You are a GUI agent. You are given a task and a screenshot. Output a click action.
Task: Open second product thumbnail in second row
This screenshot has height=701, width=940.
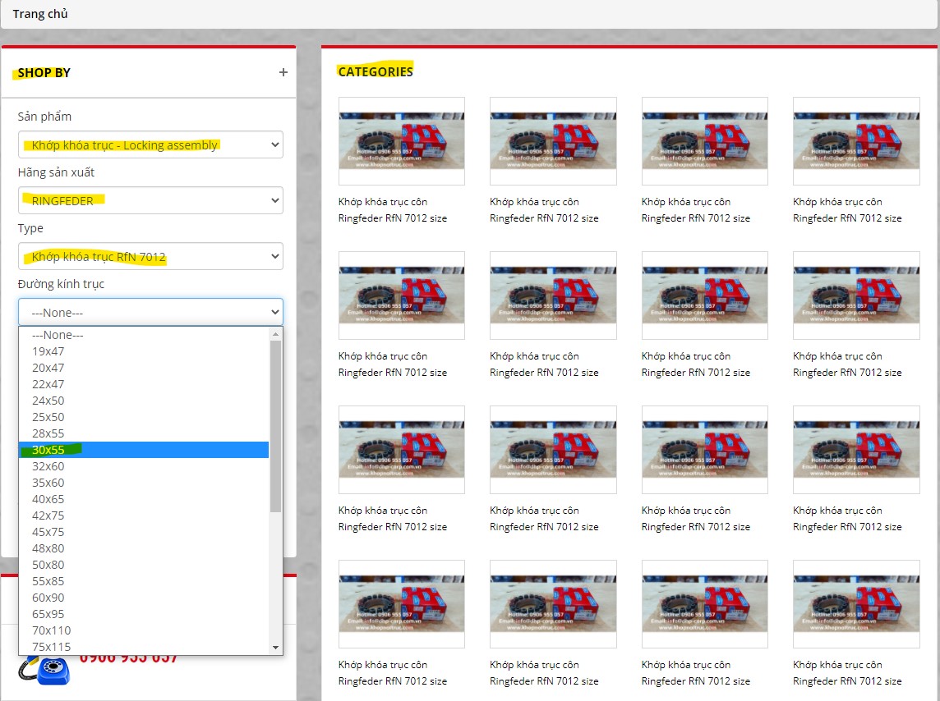(553, 296)
